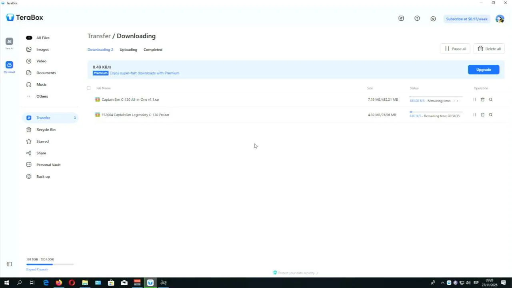This screenshot has width=512, height=288.
Task: Locate the Captain Sim C-130 All-in-One file
Action: 491,100
